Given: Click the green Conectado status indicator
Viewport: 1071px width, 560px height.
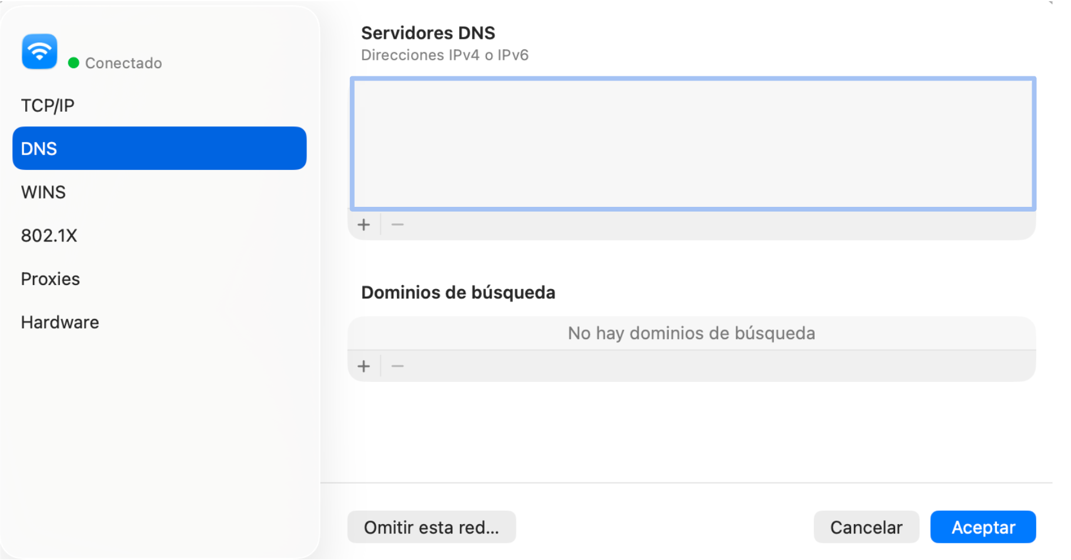Looking at the screenshot, I should pyautogui.click(x=73, y=63).
